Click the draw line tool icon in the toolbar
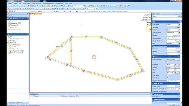The width and height of the screenshot is (189, 106). (89, 6)
